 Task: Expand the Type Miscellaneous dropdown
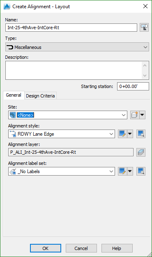[x=77, y=47]
